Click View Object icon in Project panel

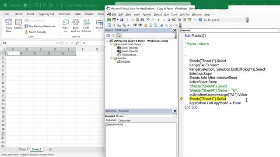click(113, 36)
